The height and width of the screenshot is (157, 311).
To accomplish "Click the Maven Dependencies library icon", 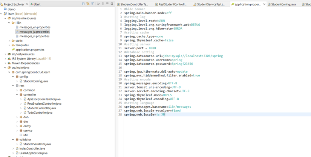I will tap(9, 63).
